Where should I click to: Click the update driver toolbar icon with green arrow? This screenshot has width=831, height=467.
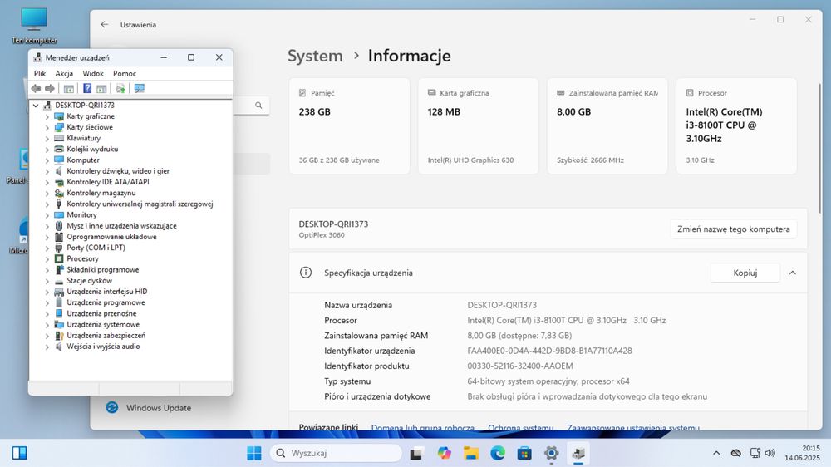[x=120, y=89]
